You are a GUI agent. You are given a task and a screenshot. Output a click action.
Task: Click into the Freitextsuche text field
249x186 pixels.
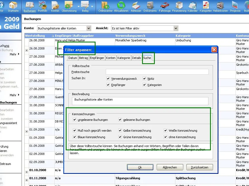pyautogui.click(x=157, y=72)
